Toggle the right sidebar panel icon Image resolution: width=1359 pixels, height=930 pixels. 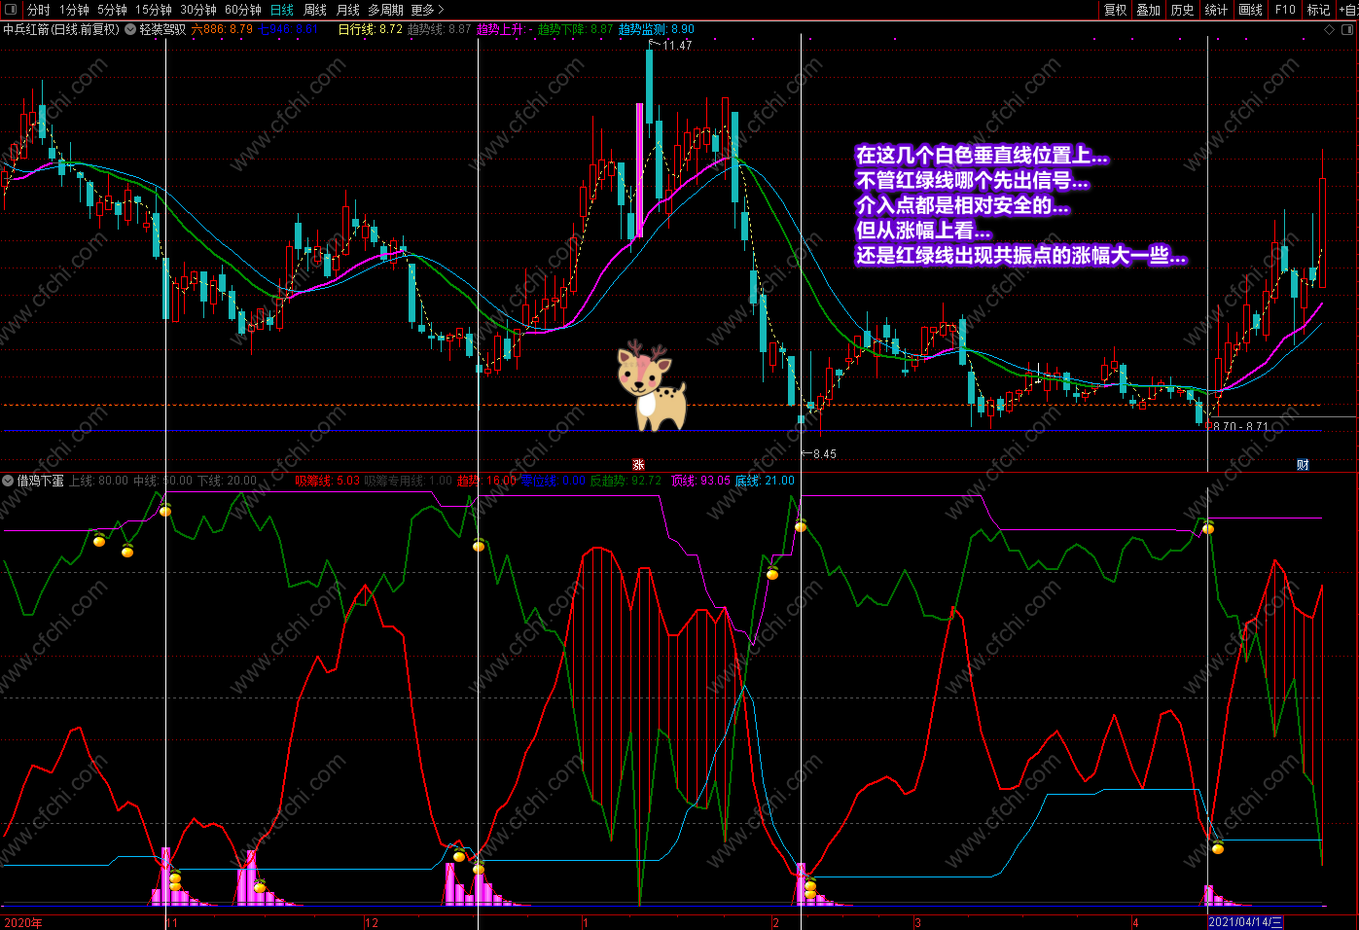tap(1347, 29)
